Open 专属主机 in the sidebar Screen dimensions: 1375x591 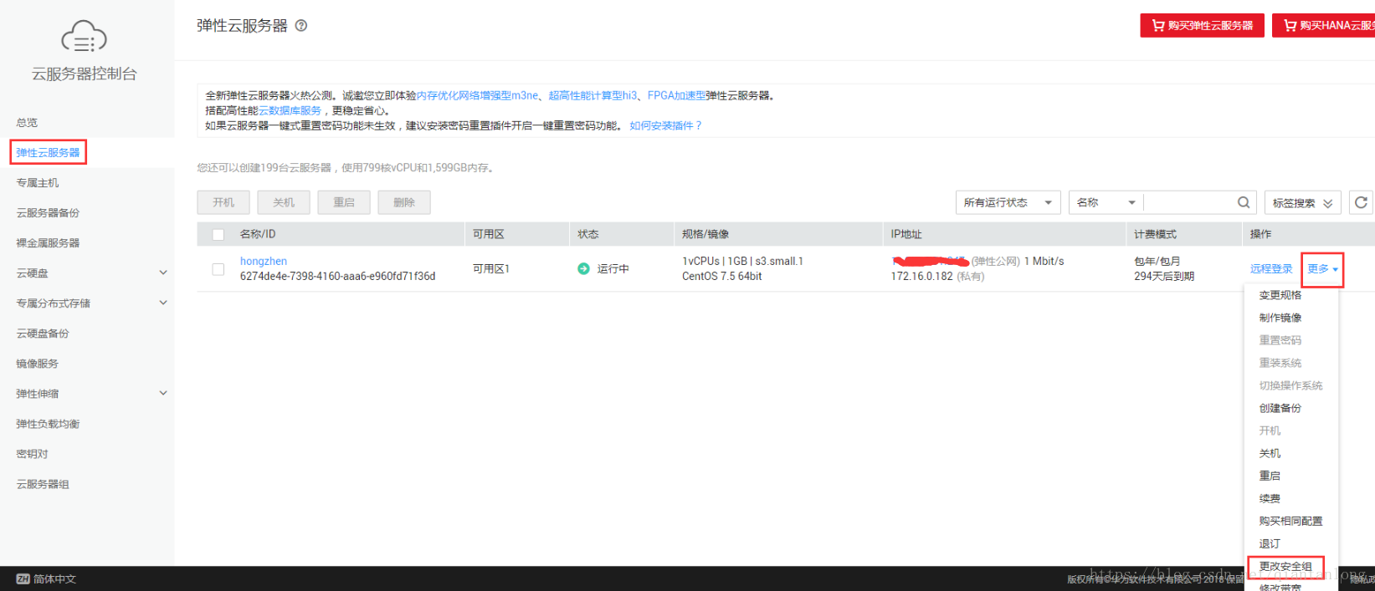click(38, 182)
